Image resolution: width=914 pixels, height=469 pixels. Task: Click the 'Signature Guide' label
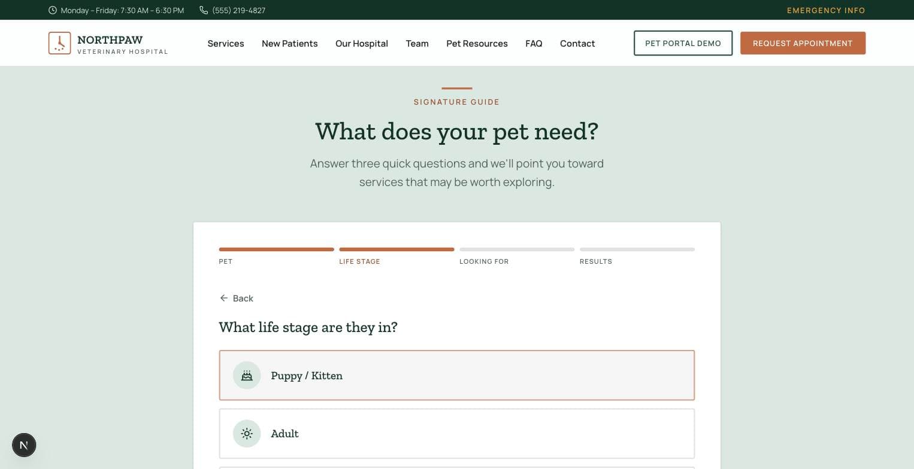pos(457,102)
